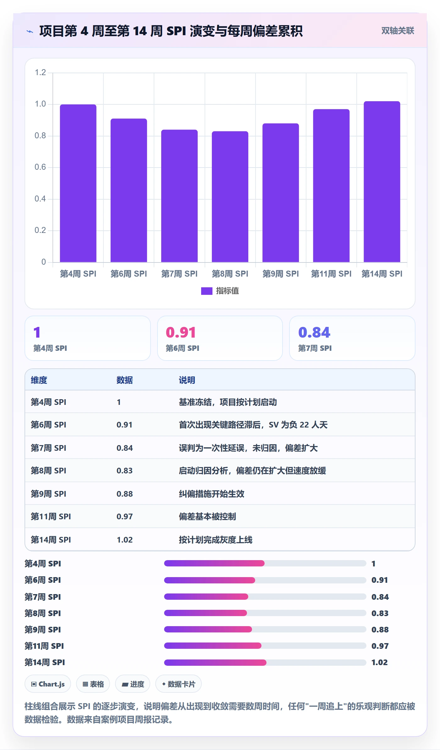Select table cell 基准冻结，项目按计划启动
The image size is (440, 750).
228,402
